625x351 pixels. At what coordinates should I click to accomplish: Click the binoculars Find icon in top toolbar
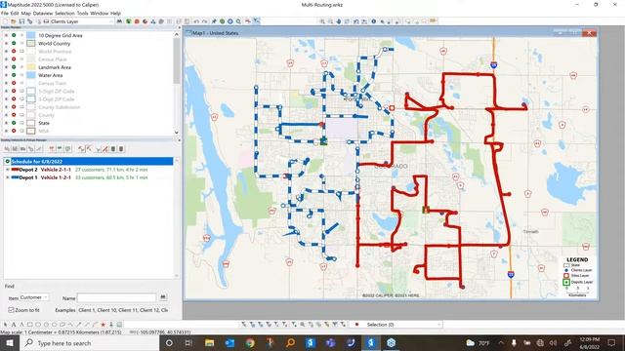click(119, 21)
